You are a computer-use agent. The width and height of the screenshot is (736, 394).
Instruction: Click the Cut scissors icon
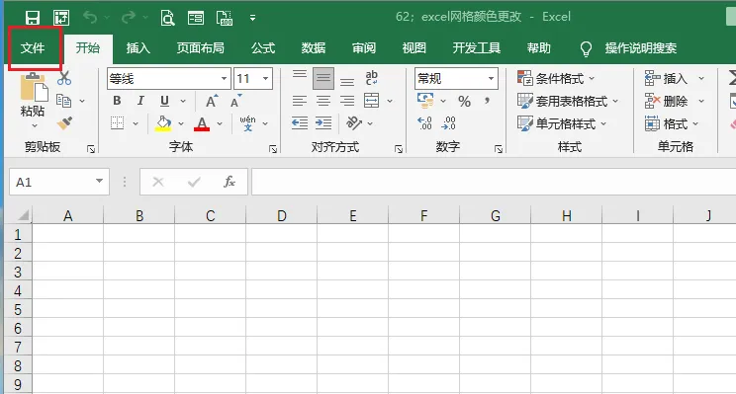64,78
